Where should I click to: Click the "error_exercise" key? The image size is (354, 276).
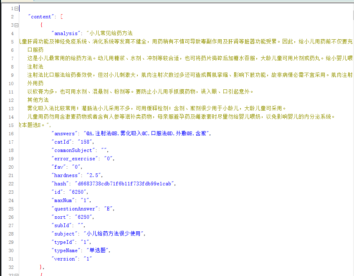(x=75, y=159)
